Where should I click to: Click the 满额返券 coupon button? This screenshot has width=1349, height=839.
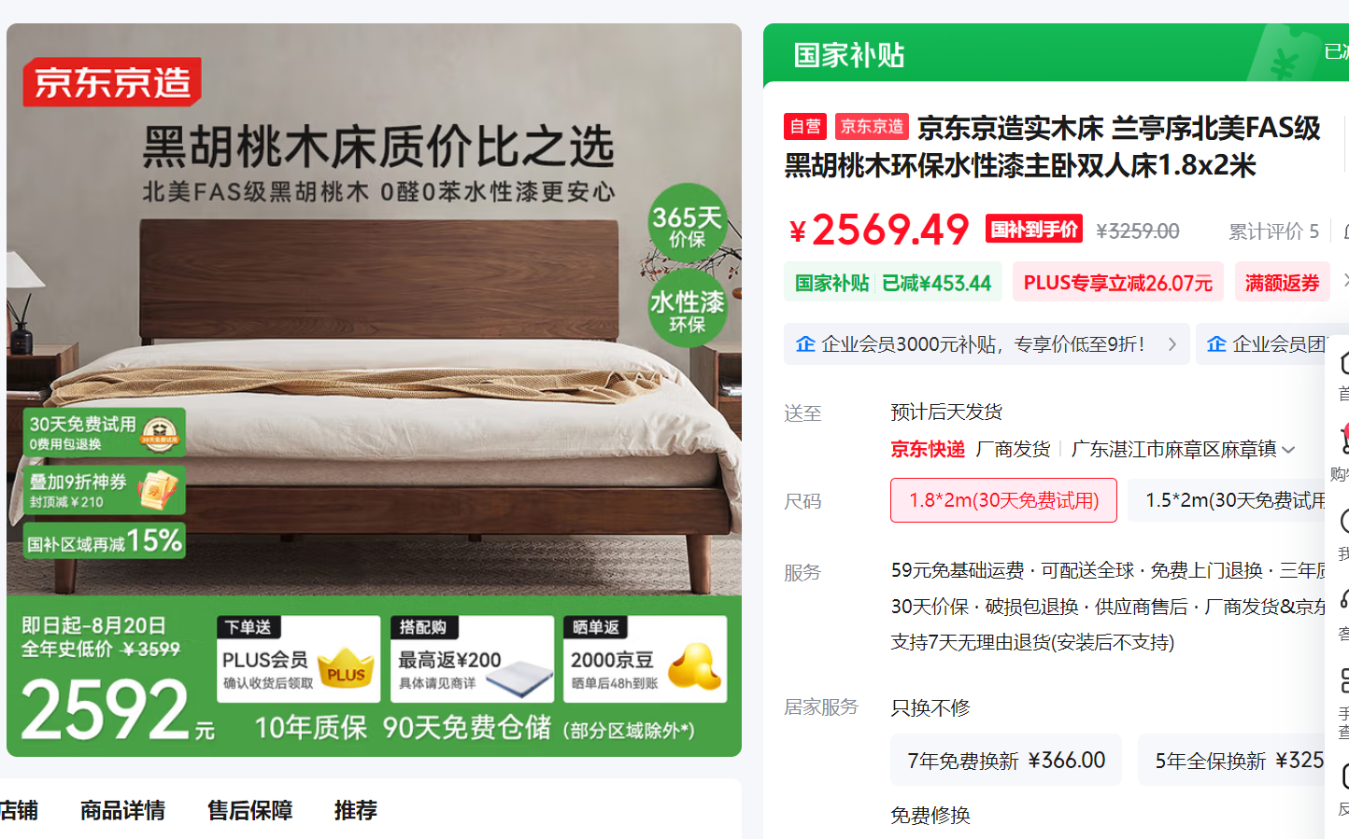coord(1282,282)
